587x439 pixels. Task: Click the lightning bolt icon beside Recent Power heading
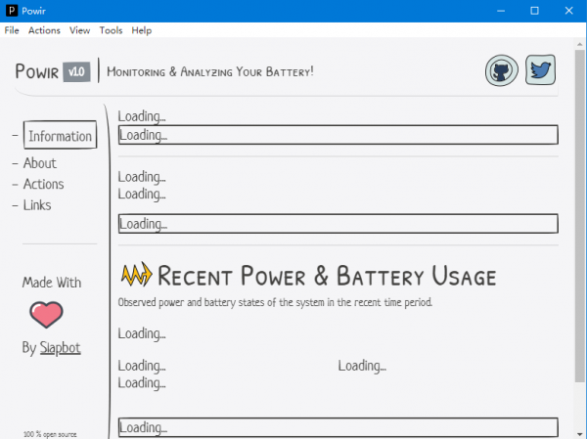[x=135, y=276]
